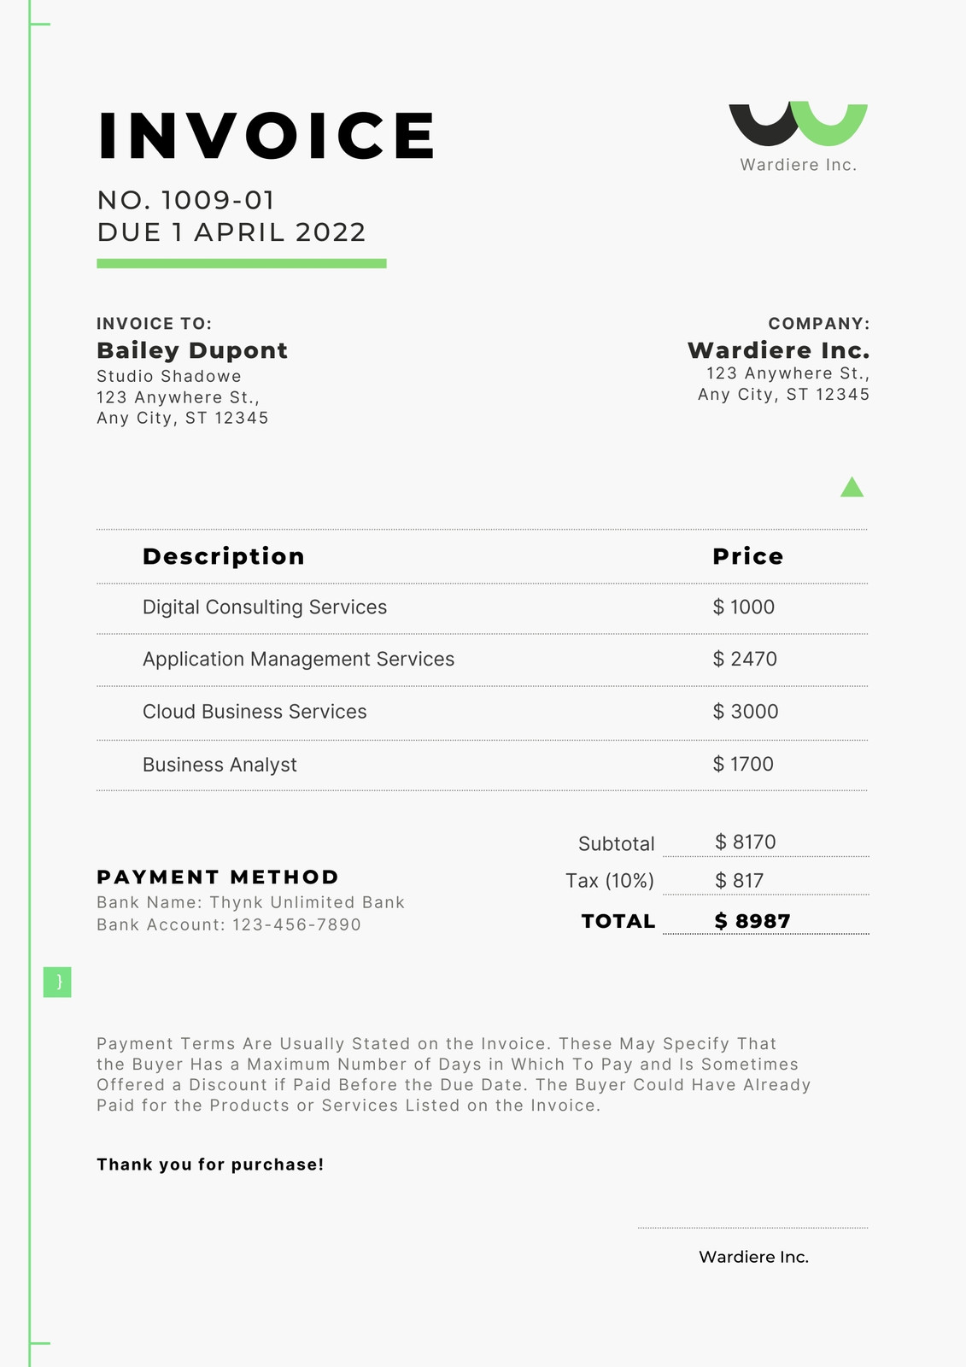This screenshot has height=1367, width=966.
Task: Click the Tax (10%) label
Action: point(610,881)
